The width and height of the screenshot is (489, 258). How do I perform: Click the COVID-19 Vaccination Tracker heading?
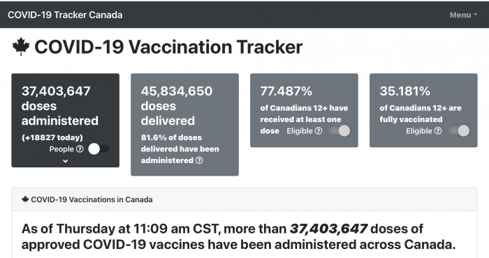tap(168, 47)
